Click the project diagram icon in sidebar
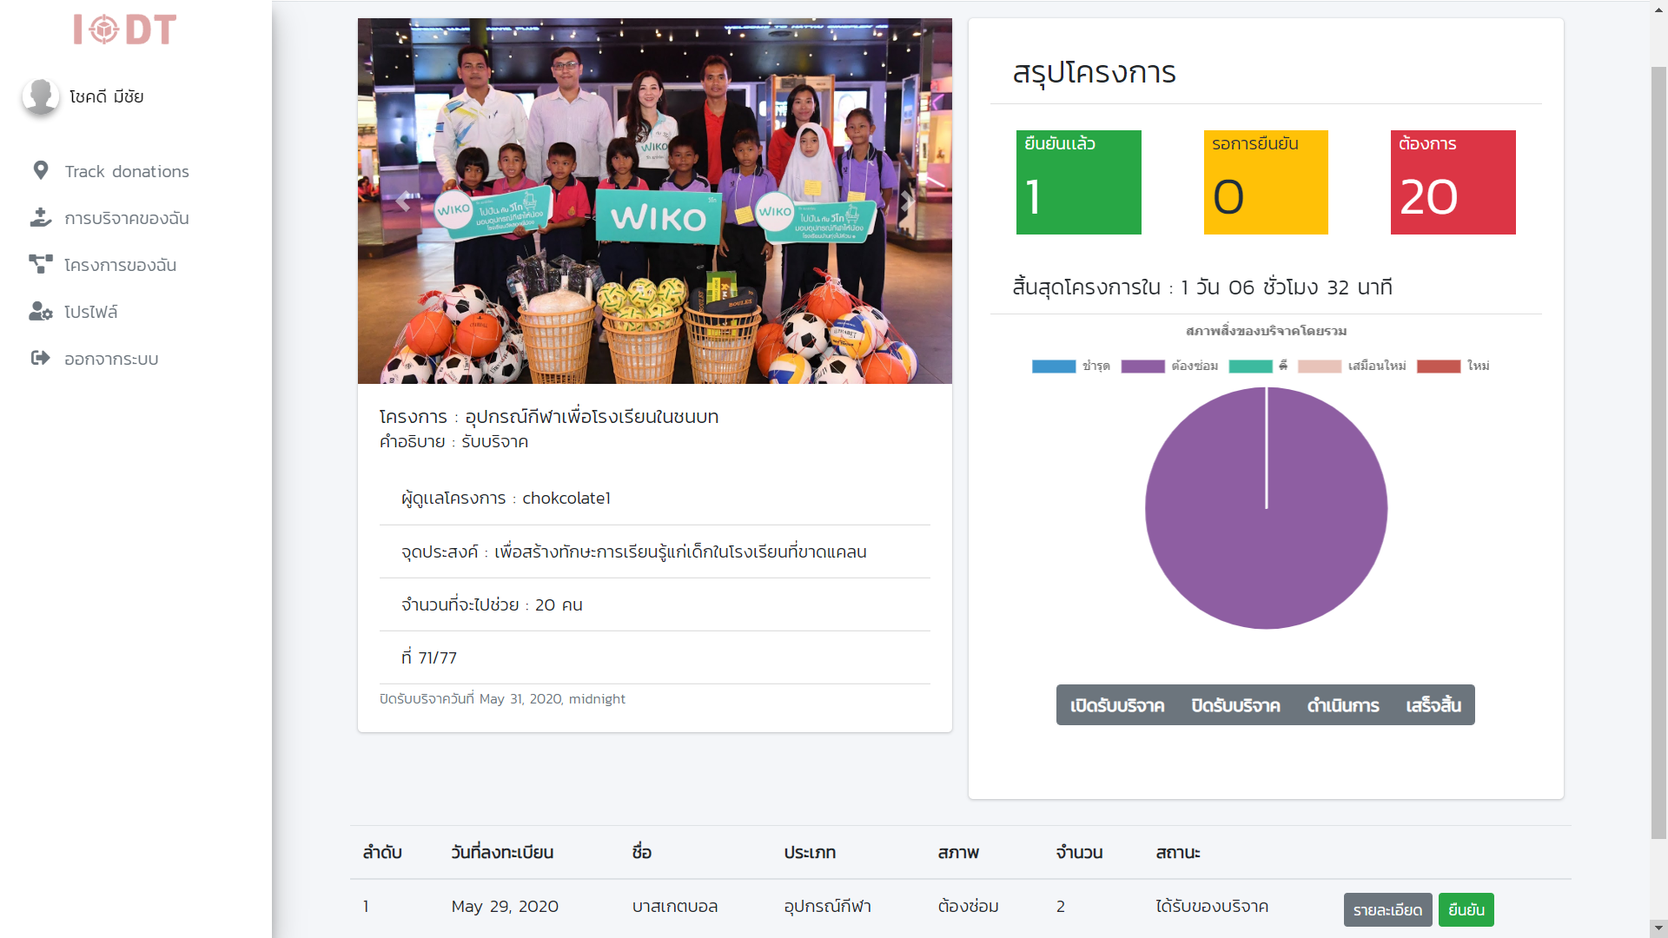This screenshot has width=1668, height=938. (40, 264)
